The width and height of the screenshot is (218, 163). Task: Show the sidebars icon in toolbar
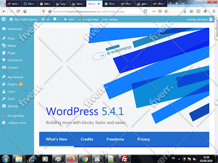[198, 11]
